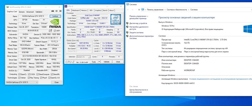Click the GPU Name field NVIDIA GeForce GTX 1070 Ti
The width and height of the screenshot is (252, 106).
(x=33, y=16)
